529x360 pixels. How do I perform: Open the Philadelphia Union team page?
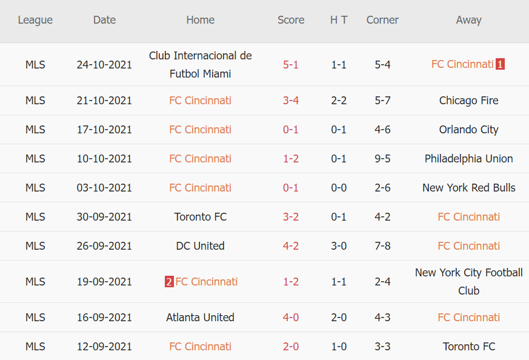(468, 159)
